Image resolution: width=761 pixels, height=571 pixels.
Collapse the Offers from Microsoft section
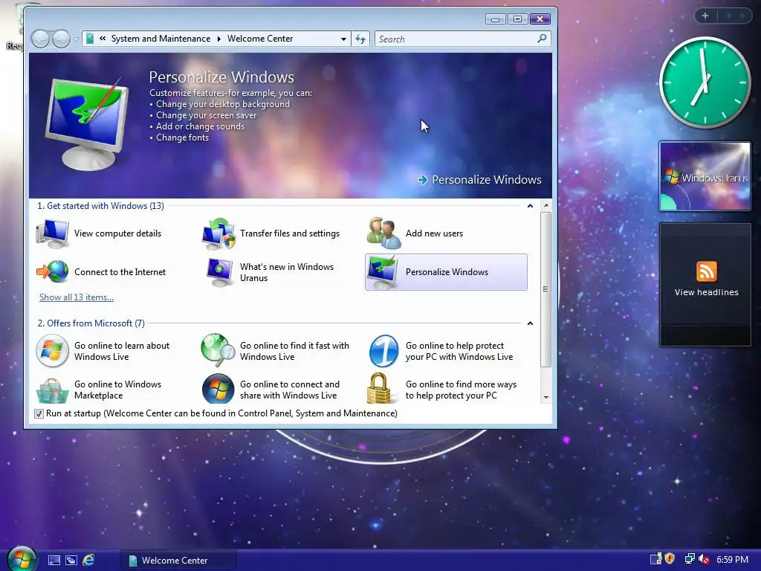[530, 323]
